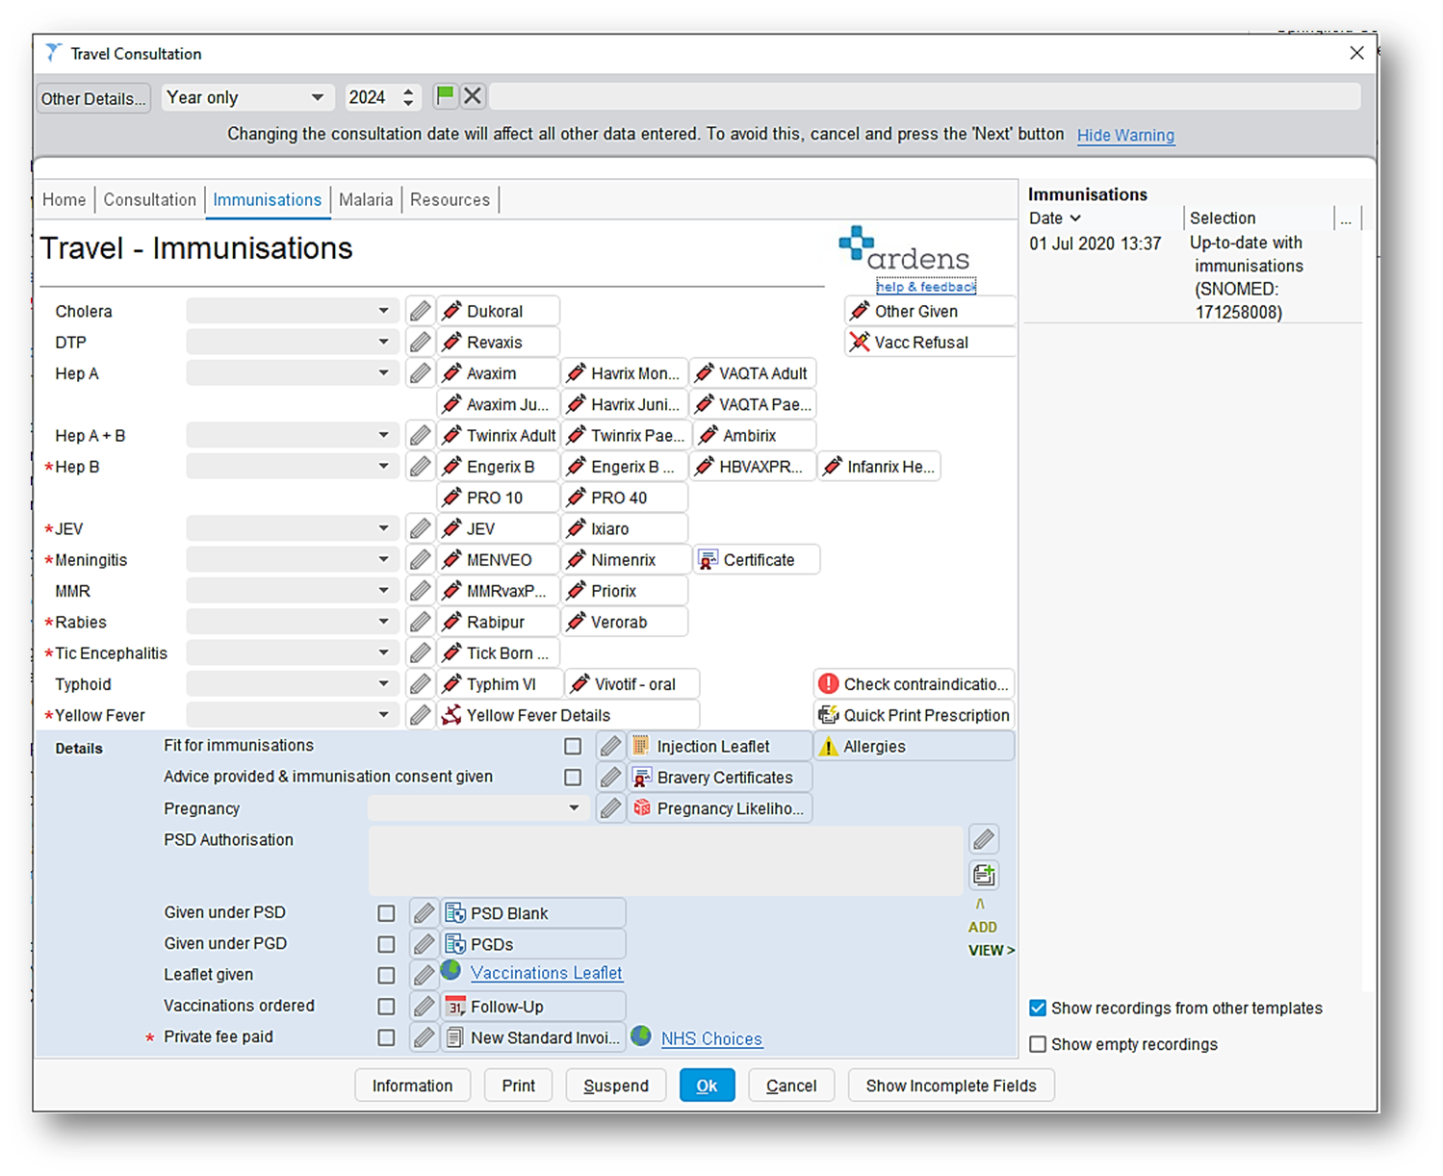Switch to Consultation tab

tap(149, 199)
